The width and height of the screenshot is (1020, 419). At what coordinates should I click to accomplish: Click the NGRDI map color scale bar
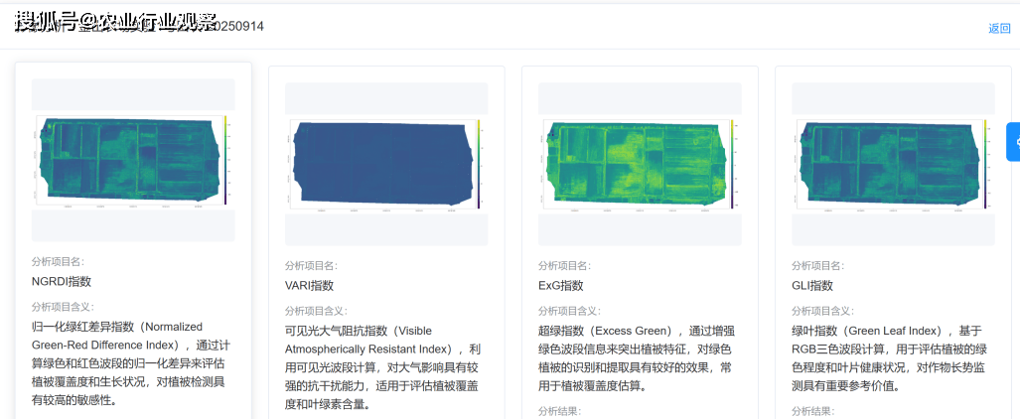(226, 159)
